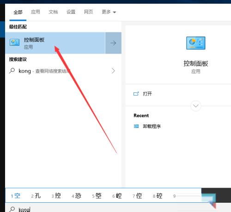
Task: Choose IME candidate 4 恐
Action: 76,196
